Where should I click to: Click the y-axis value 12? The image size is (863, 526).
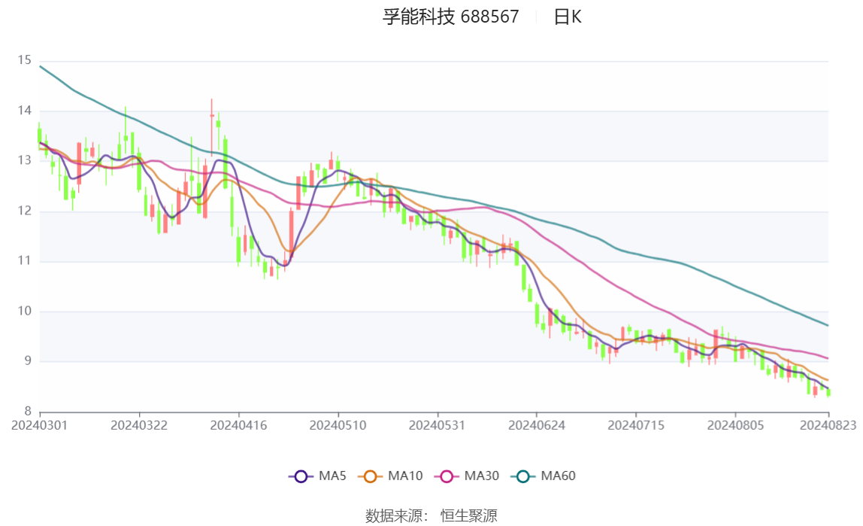[x=24, y=211]
